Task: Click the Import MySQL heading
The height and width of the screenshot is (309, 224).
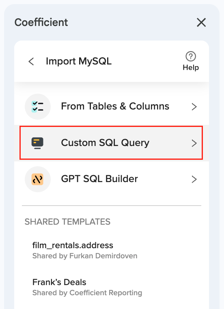Action: coord(79,61)
